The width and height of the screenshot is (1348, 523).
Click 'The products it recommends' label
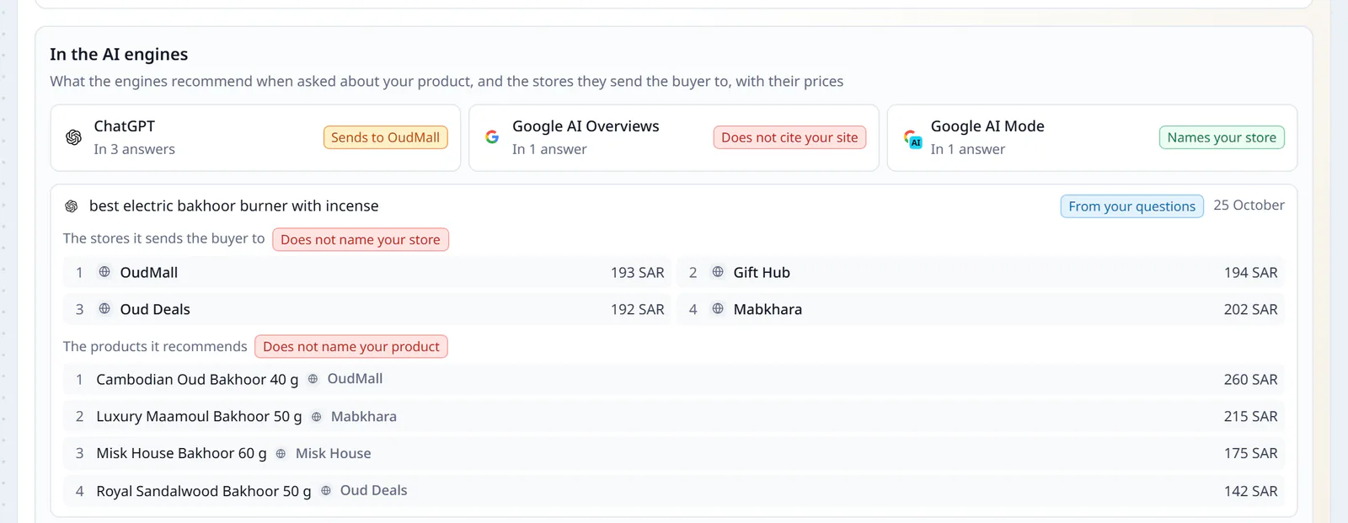pyautogui.click(x=155, y=346)
